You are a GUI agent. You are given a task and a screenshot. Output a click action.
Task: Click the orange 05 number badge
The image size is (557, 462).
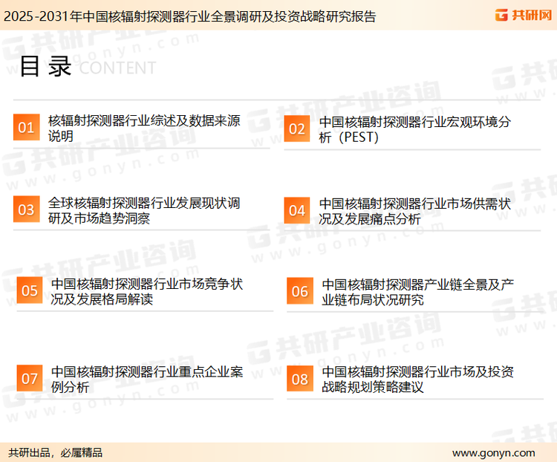pos(30,290)
